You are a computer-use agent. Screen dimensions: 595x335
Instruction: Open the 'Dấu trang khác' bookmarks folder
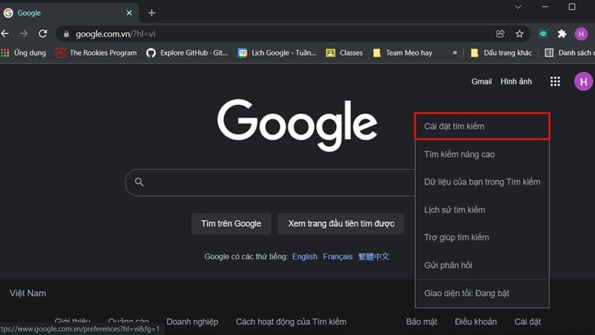click(x=501, y=53)
